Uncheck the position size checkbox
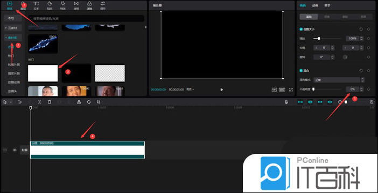 [301, 29]
